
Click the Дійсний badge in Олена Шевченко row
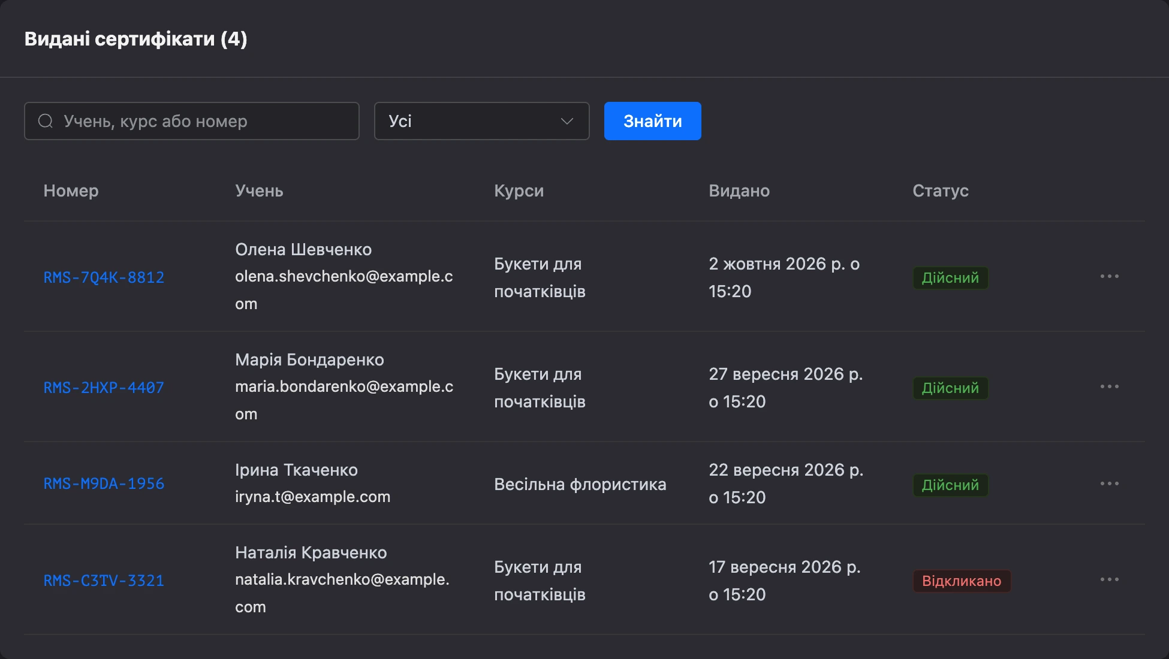950,277
